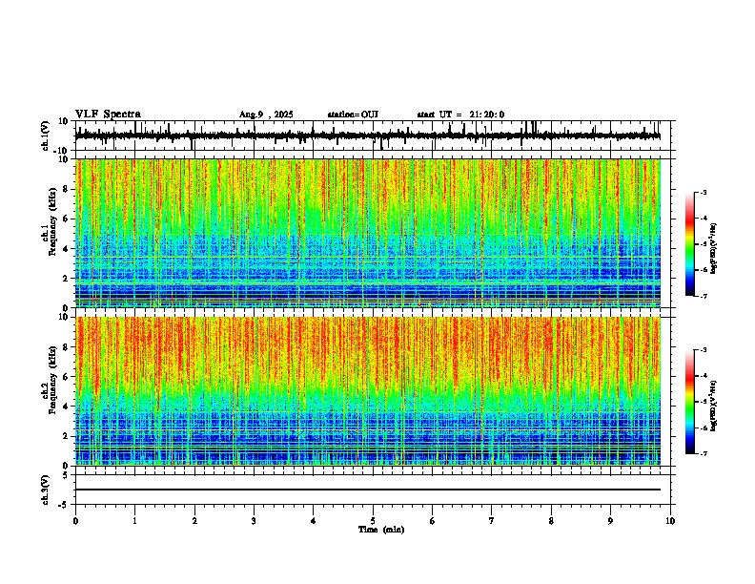
Task: Click the '-7' label on ch.2 colorbar
Action: pos(704,453)
